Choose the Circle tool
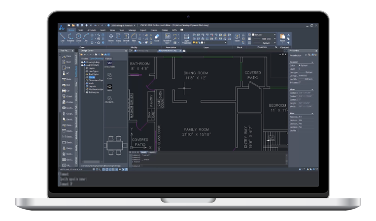This screenshot has height=221, width=376. tap(78, 37)
